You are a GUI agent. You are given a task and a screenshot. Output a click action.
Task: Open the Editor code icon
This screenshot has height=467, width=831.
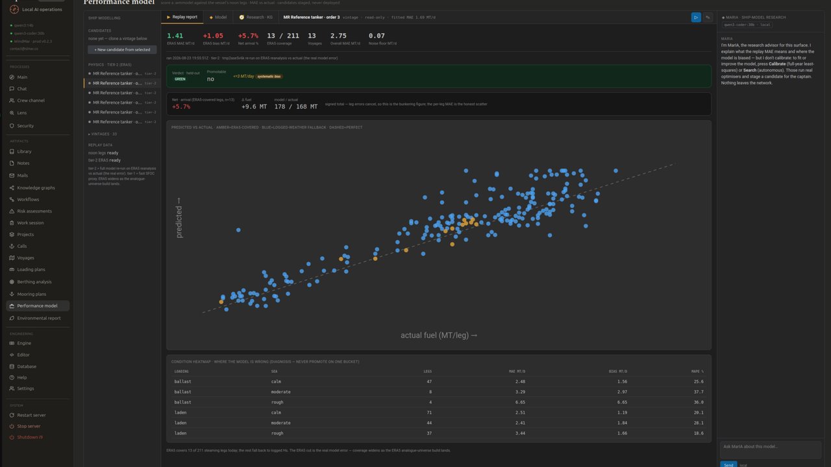pyautogui.click(x=12, y=355)
